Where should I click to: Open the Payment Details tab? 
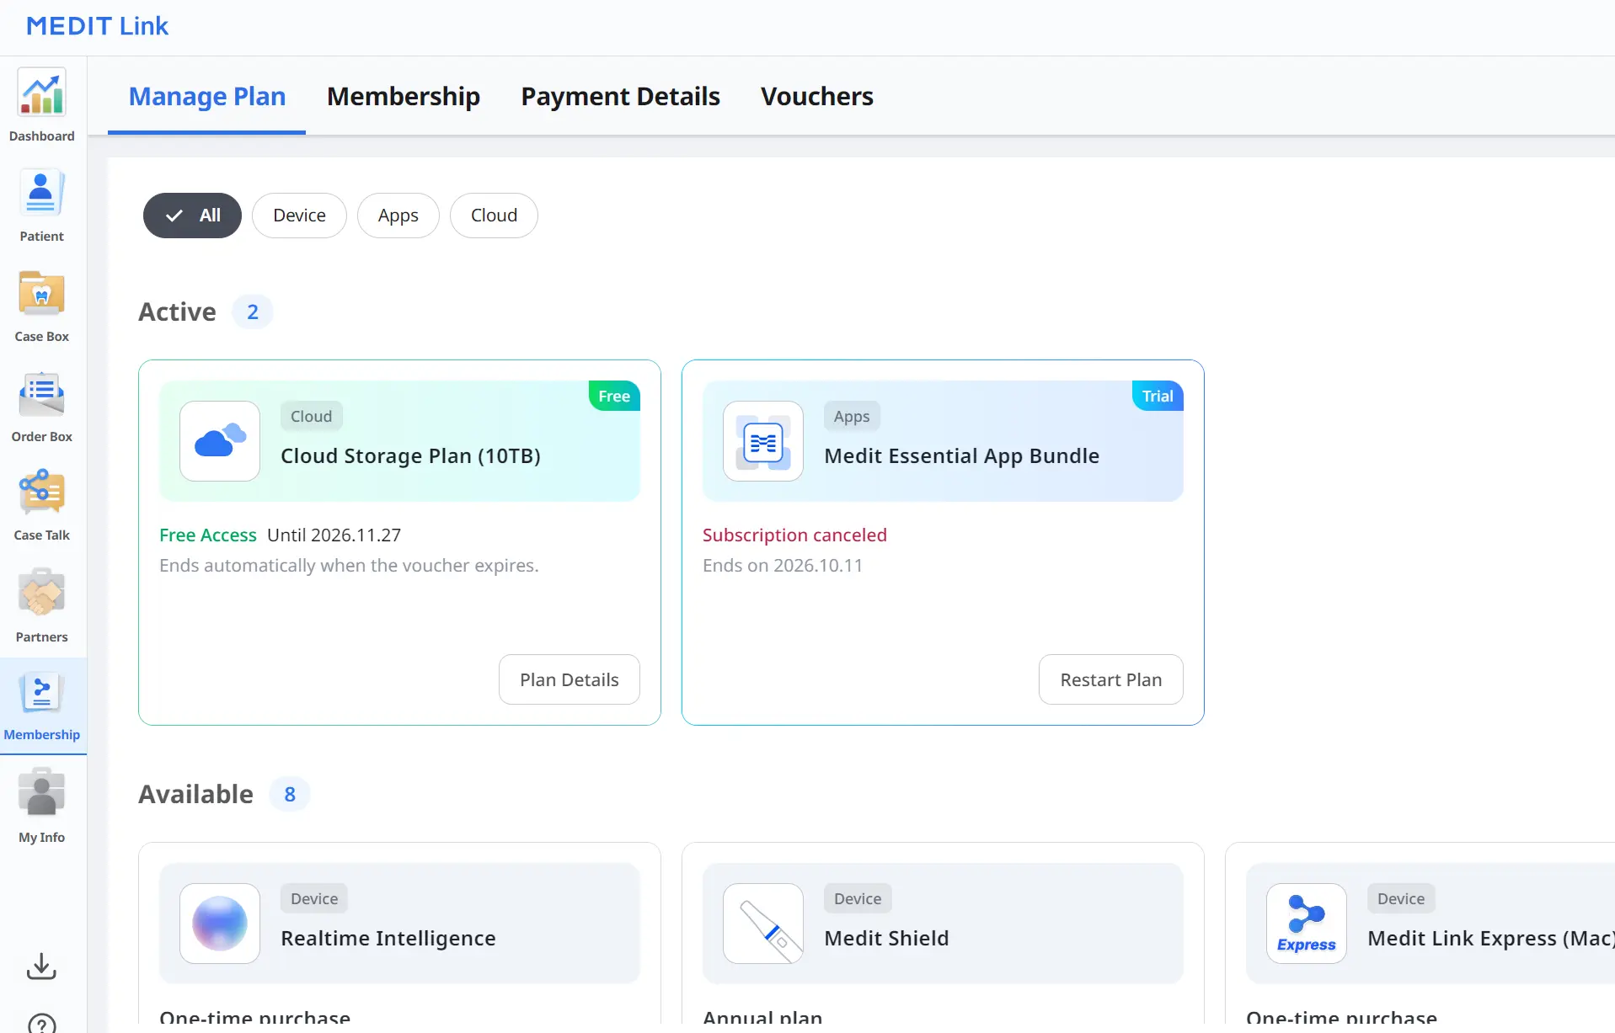[621, 97]
